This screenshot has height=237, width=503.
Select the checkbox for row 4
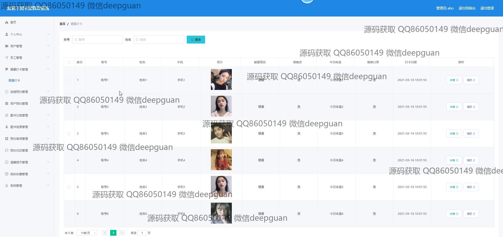click(69, 160)
